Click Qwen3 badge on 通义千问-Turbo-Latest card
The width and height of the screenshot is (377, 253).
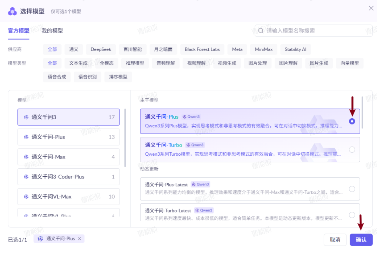[204, 210]
